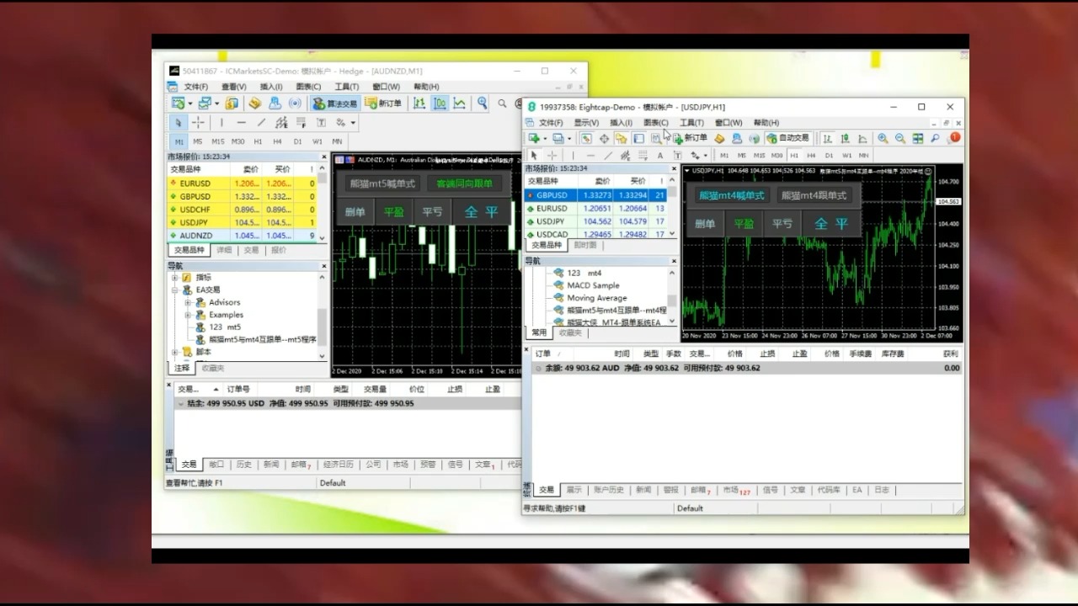
Task: Click 新订单 in MT4 toolbar
Action: click(690, 138)
